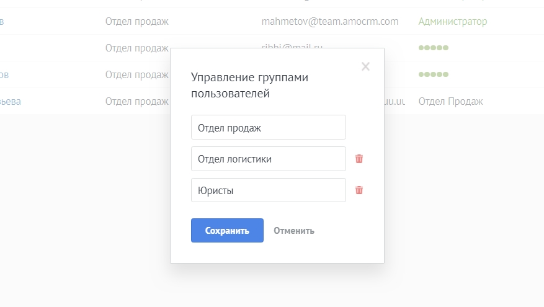Open the top row user link ending in "в"

(x=2, y=22)
